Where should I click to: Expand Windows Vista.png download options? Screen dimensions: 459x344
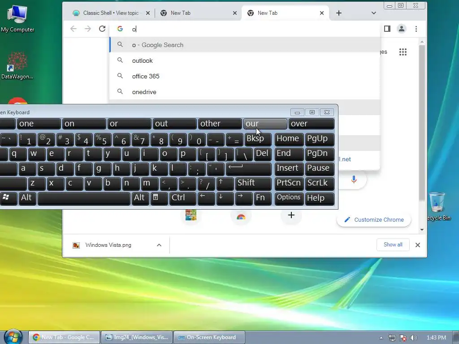(x=159, y=245)
